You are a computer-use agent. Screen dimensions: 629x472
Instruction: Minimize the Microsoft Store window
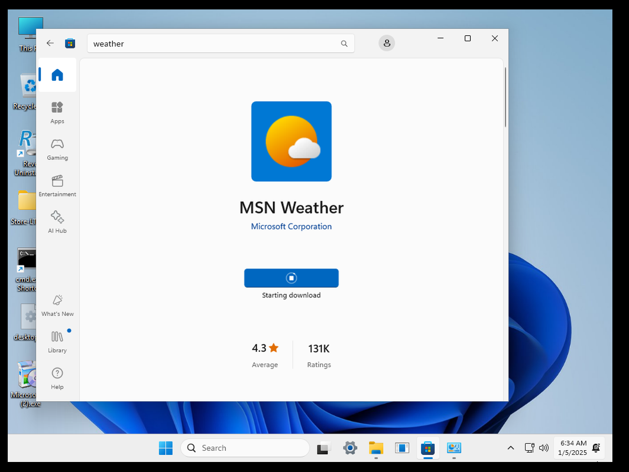tap(440, 38)
